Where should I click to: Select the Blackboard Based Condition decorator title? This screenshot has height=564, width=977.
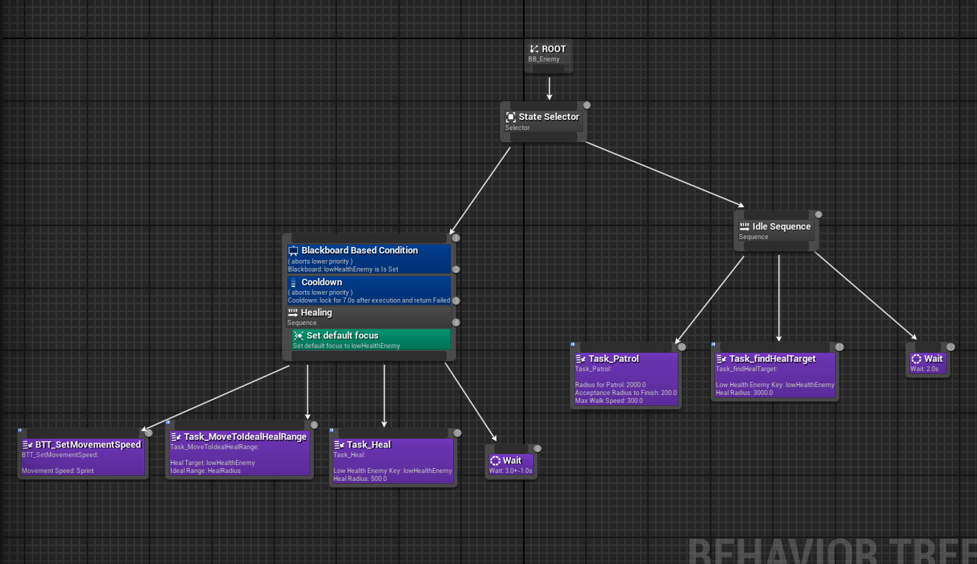(359, 251)
